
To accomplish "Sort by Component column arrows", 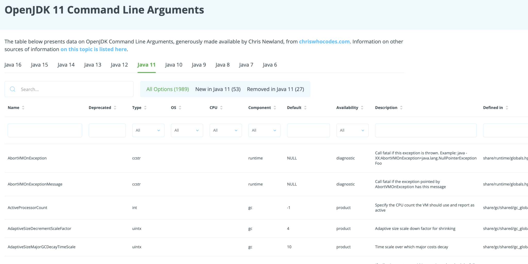I will tap(275, 108).
